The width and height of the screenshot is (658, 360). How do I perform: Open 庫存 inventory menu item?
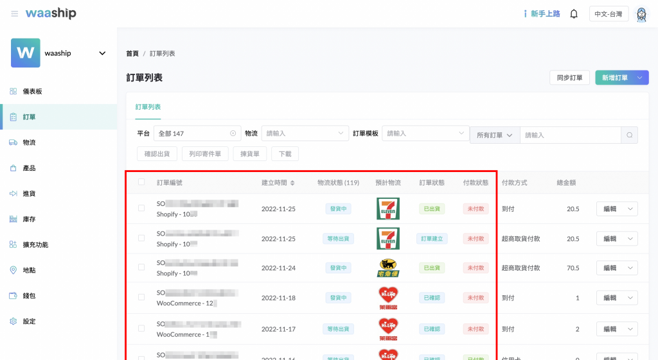pos(29,219)
